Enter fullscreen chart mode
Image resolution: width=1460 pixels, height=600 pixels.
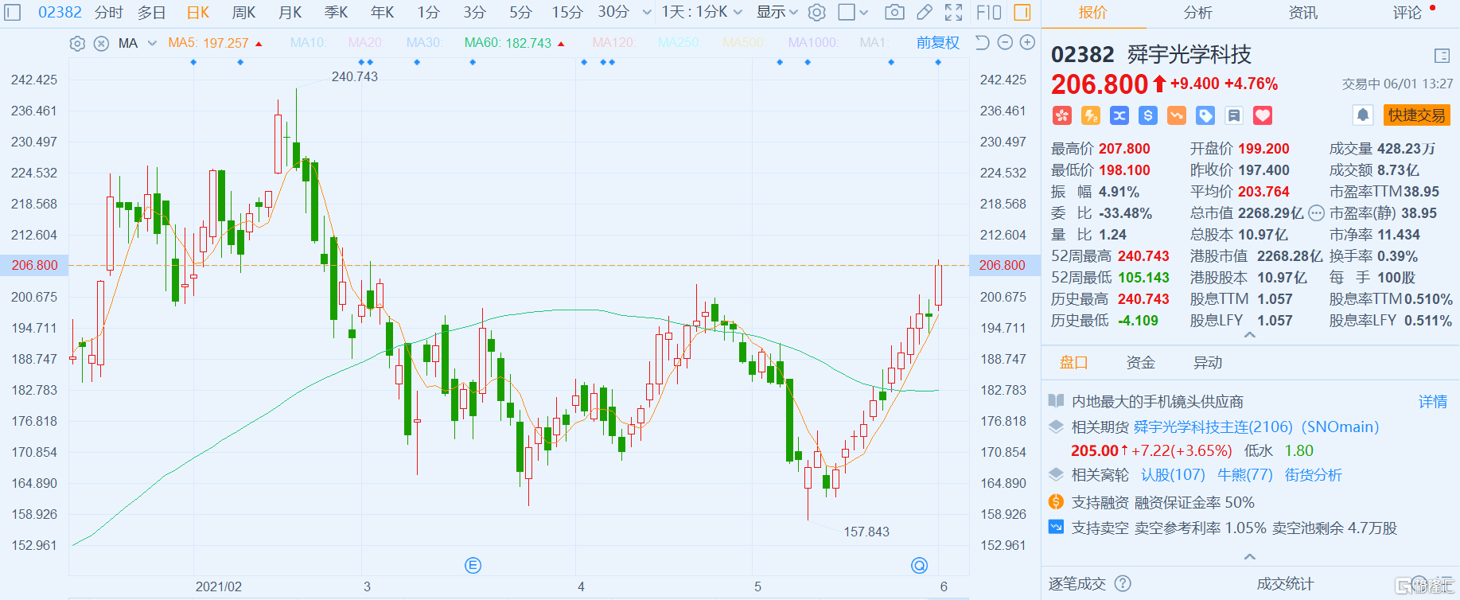(953, 12)
